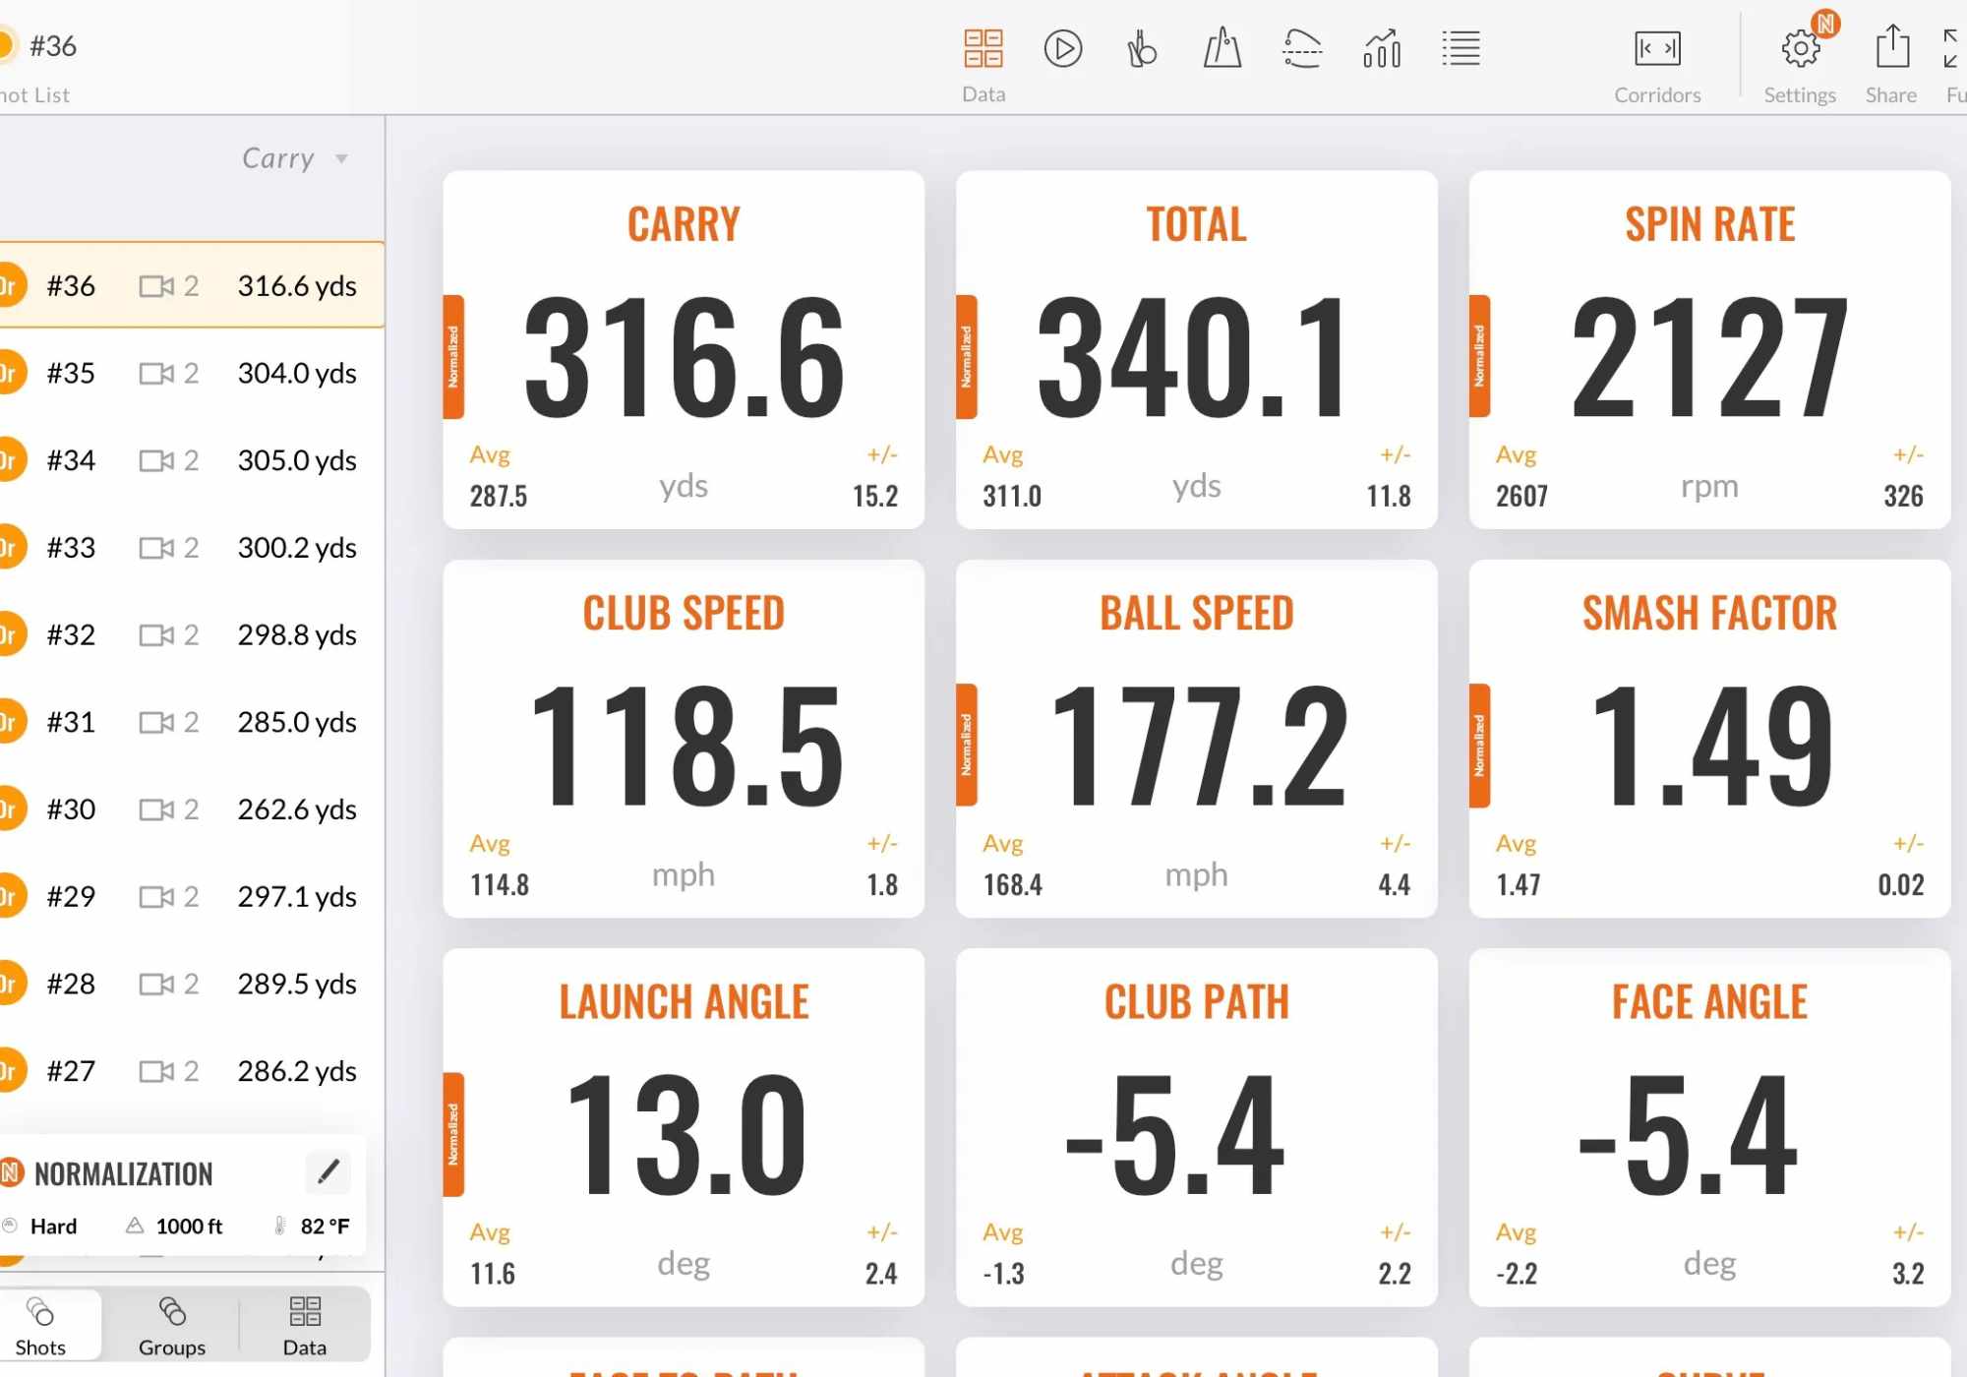This screenshot has width=1967, height=1377.
Task: Click the video camera icon for shot #33
Action: (x=156, y=548)
